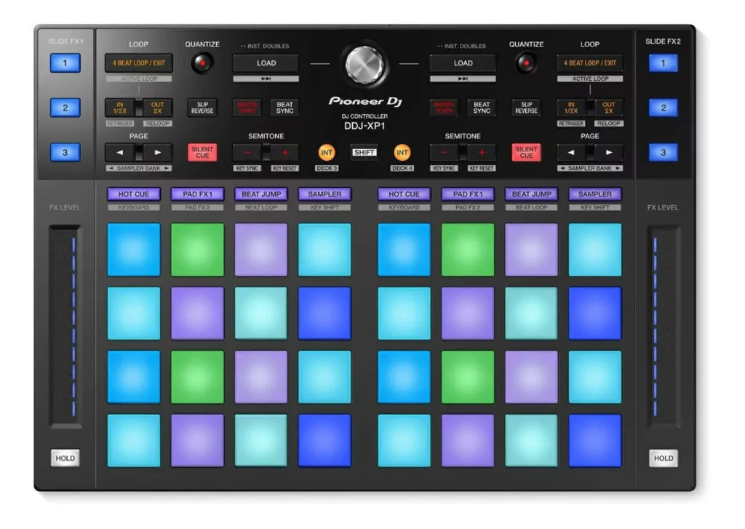Toggle the left deck MASTER TEMPO button
Viewport: 745px width, 529px height.
click(247, 108)
